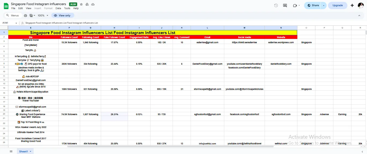Click the formula bar text
Screen dimensions: 367x154
pyautogui.click(x=62, y=23)
